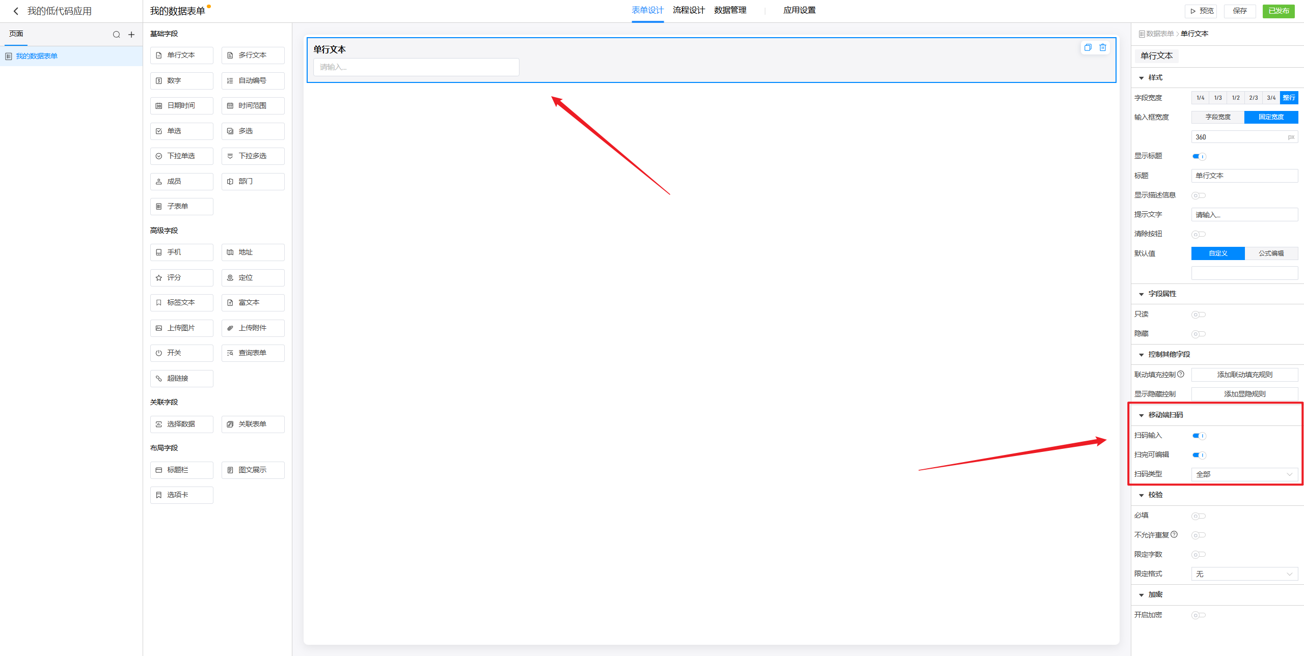Screen dimensions: 1304x656
Task: Click 添加联动填充规则 button
Action: (x=1244, y=375)
